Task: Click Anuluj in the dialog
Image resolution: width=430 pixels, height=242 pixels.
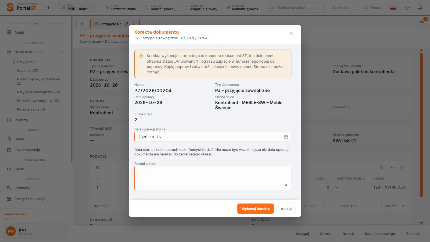Action: click(286, 209)
